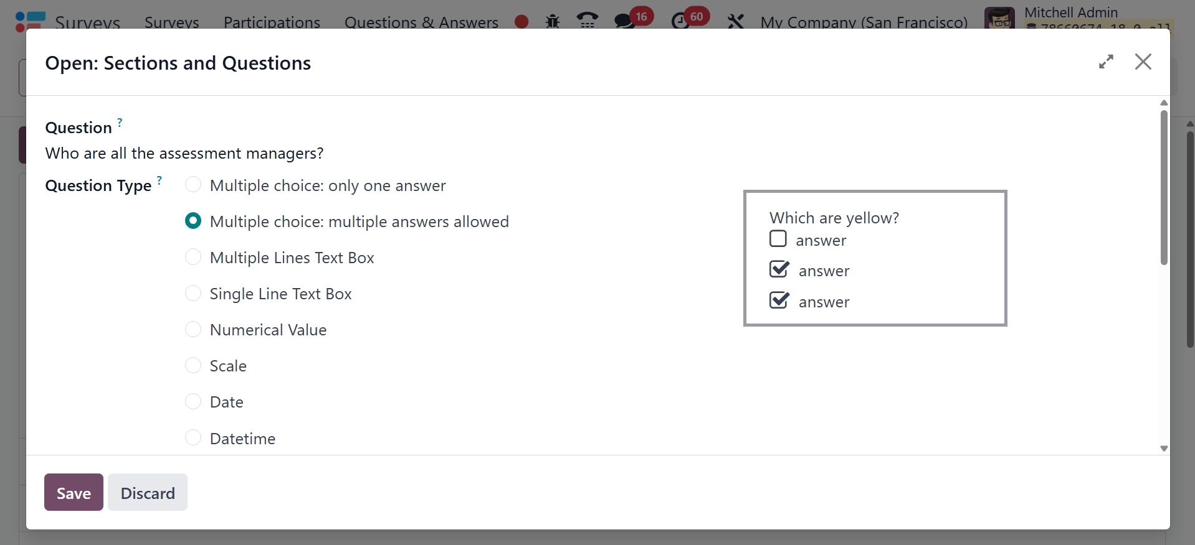Open the debug bug icon menu
Image resolution: width=1195 pixels, height=545 pixels.
(x=553, y=22)
